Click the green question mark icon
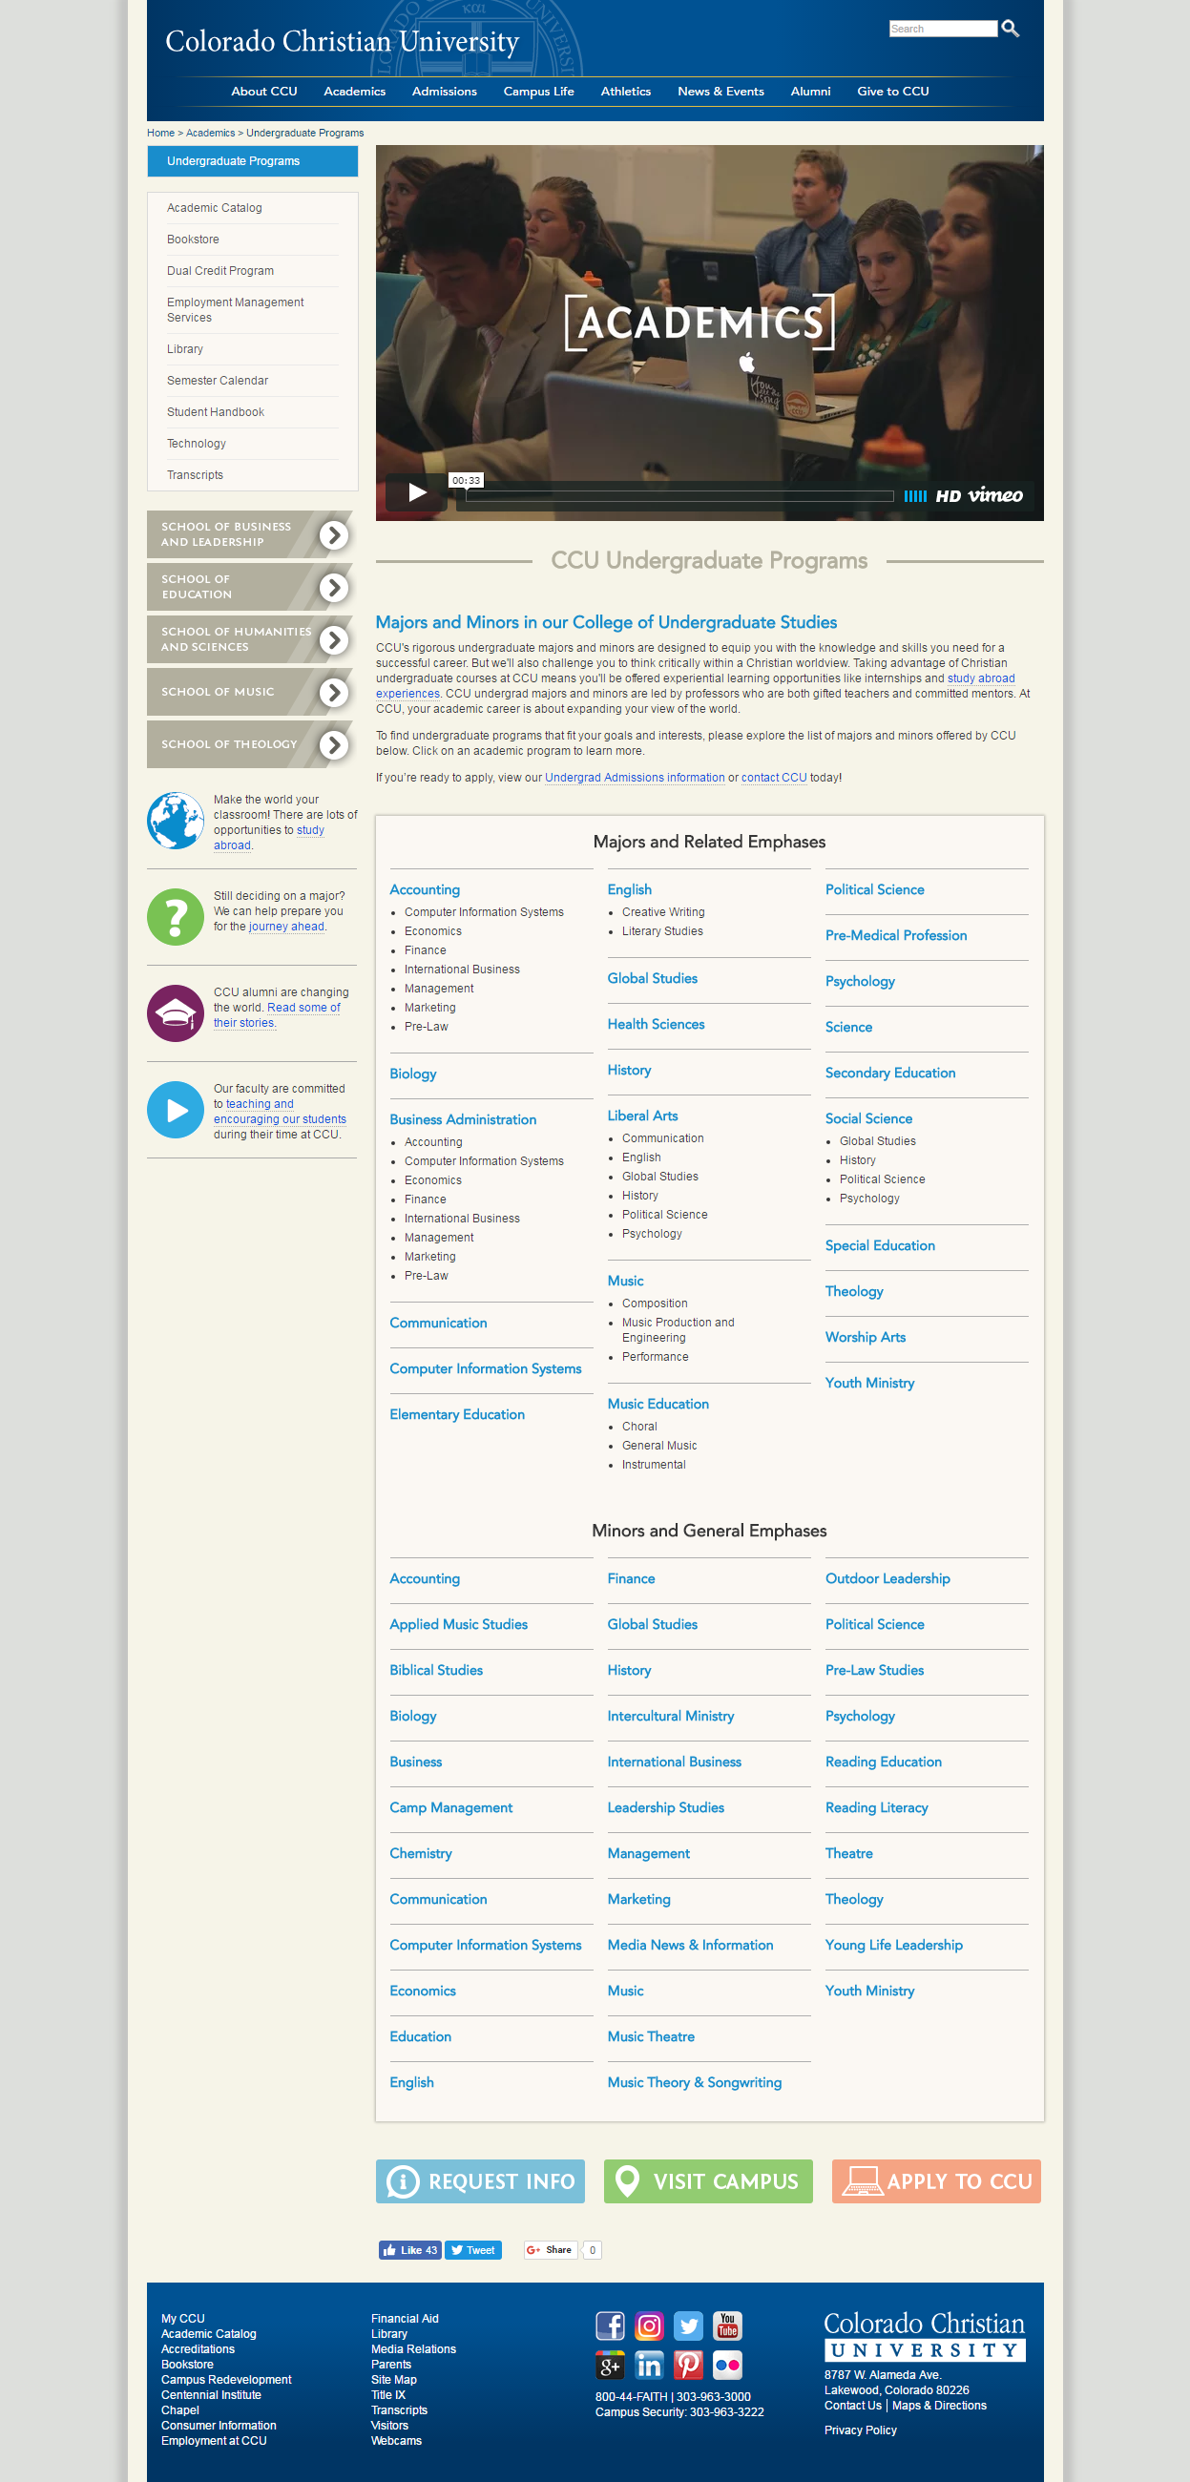Image resolution: width=1190 pixels, height=2482 pixels. [x=176, y=917]
